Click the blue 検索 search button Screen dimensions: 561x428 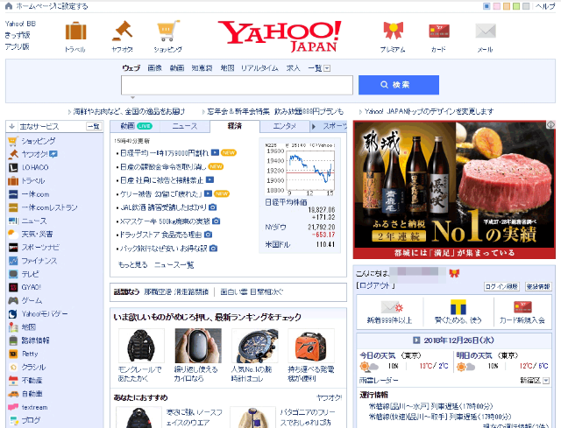point(398,85)
